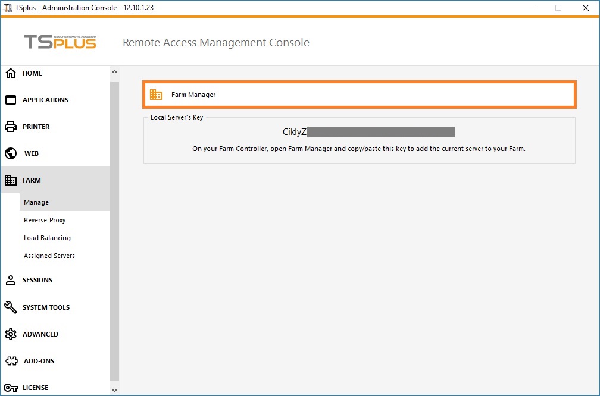Click the Local Server's Key text
600x396 pixels.
[368, 131]
